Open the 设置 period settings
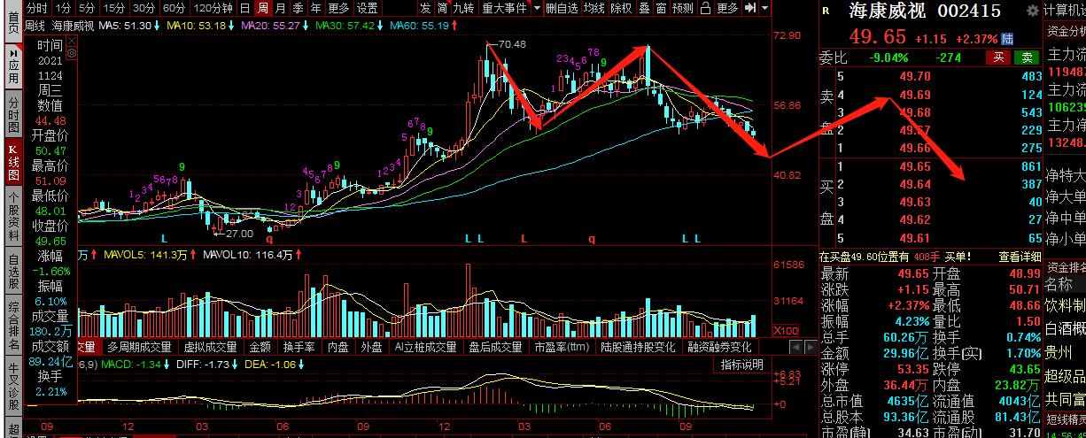The height and width of the screenshot is (438, 1086). coord(367,8)
